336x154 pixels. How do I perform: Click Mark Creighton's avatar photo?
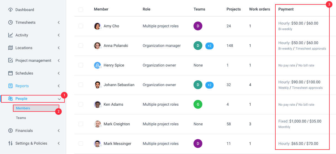click(x=97, y=124)
